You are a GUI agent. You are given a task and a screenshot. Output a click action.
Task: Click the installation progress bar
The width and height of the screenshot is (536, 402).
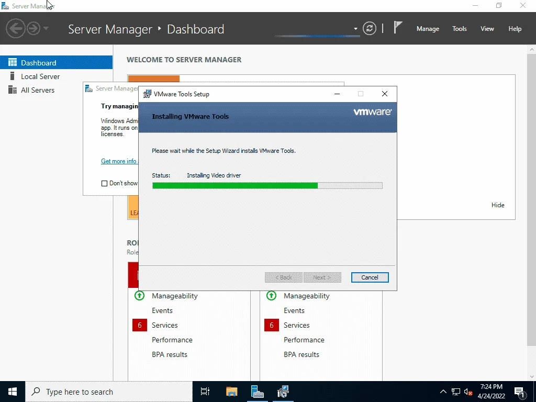pos(267,186)
